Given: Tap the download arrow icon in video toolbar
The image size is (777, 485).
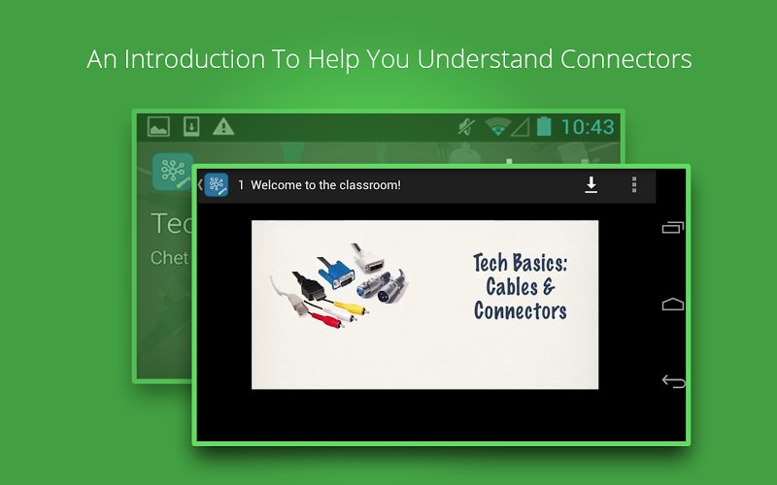Looking at the screenshot, I should 591,185.
